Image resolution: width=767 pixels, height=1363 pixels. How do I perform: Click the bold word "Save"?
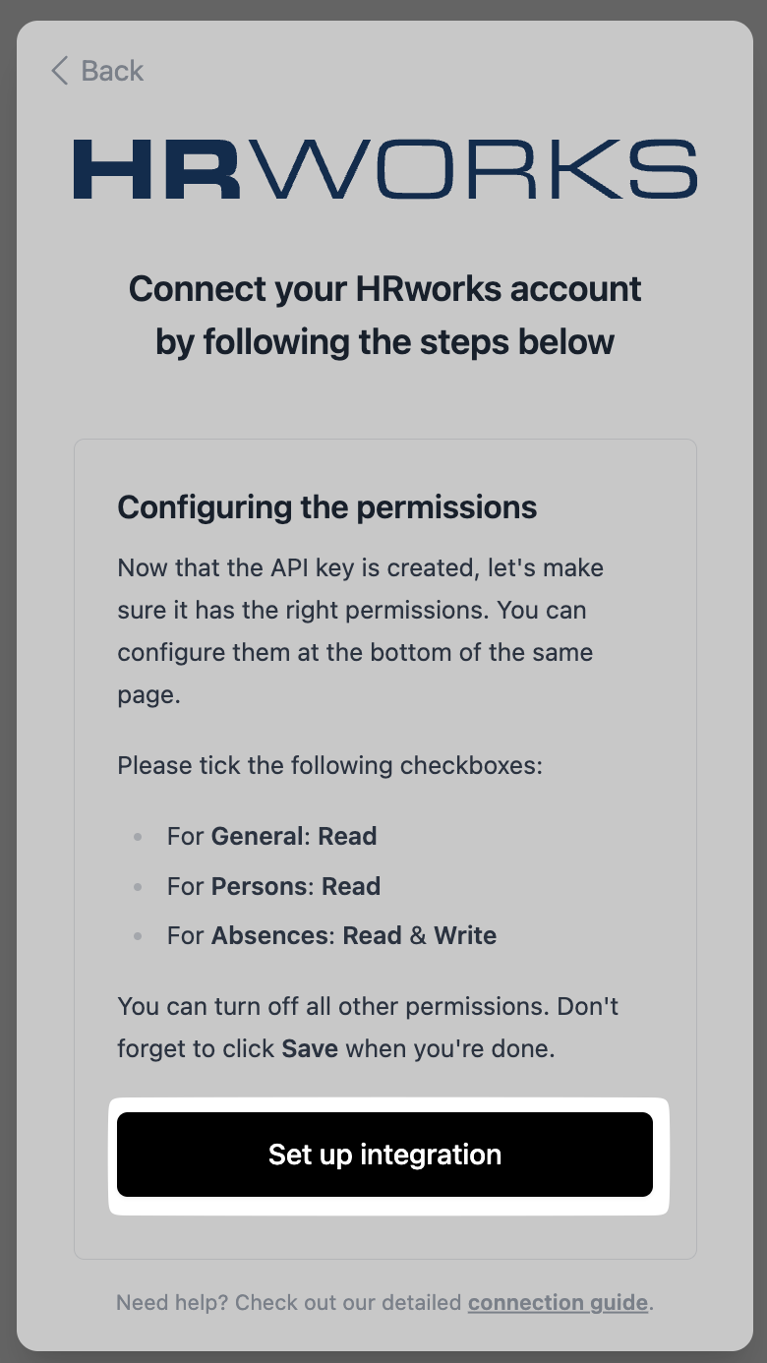click(310, 1049)
